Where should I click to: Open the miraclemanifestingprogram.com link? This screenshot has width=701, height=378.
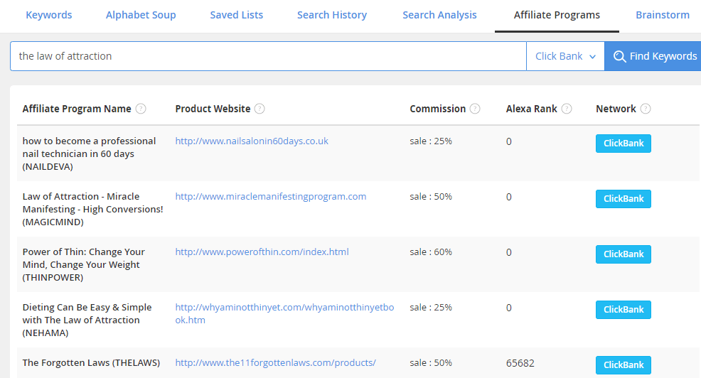(x=270, y=196)
